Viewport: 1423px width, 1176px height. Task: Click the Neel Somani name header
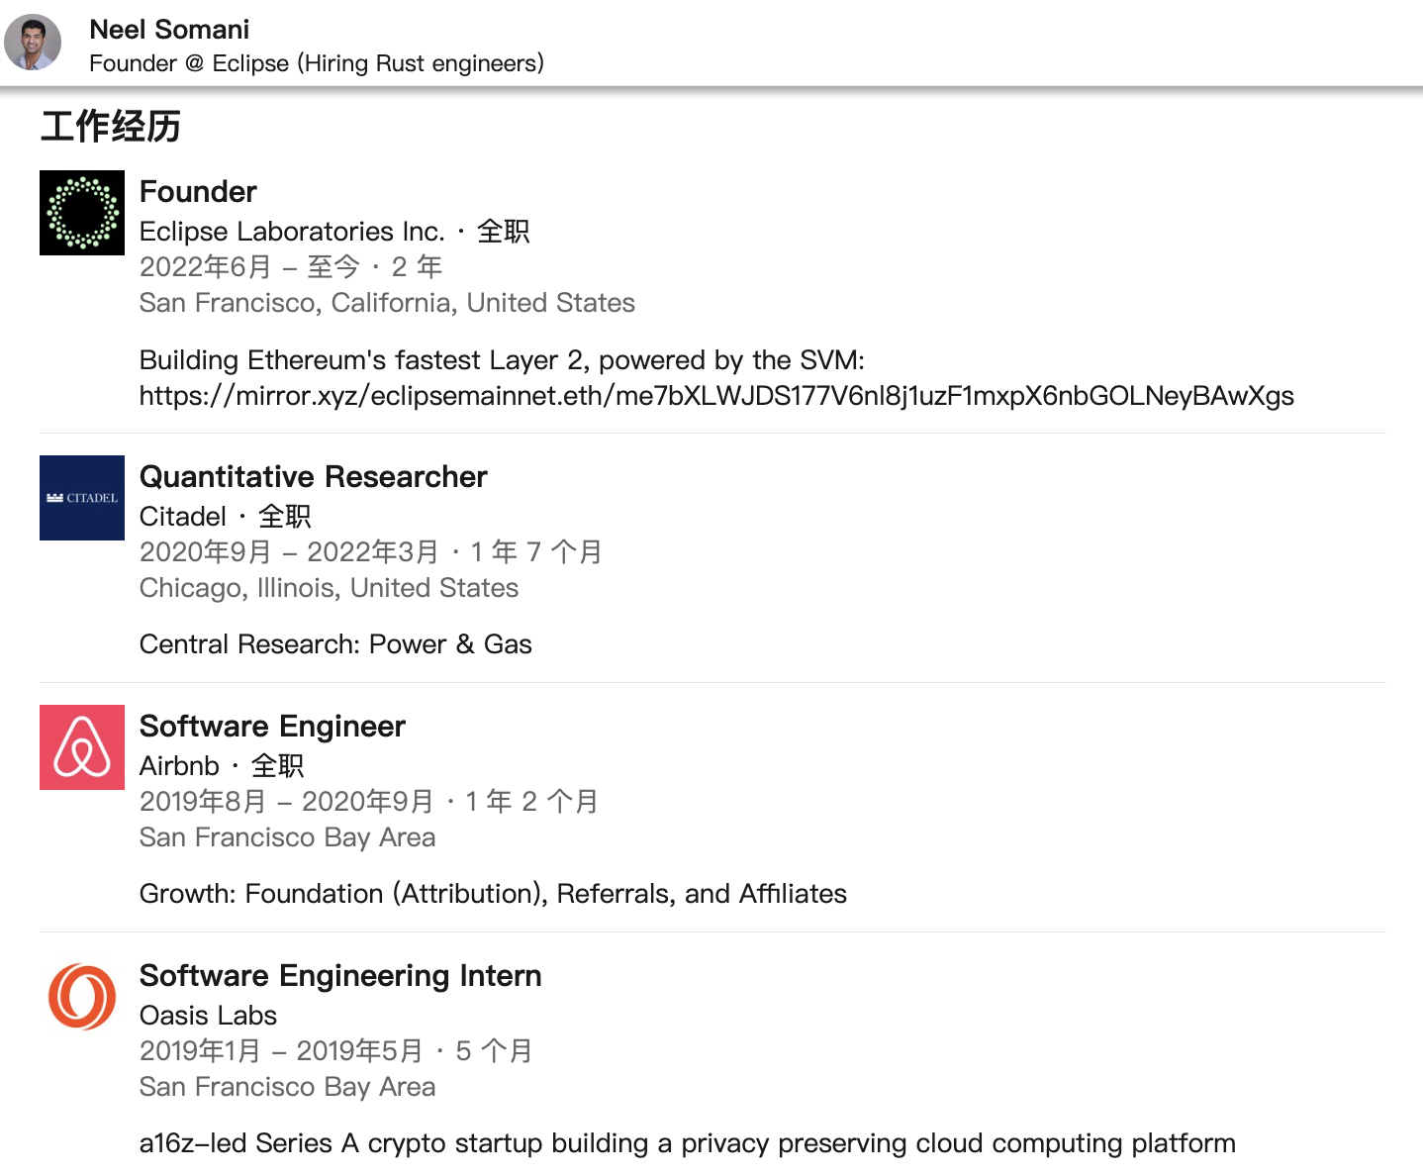point(169,30)
